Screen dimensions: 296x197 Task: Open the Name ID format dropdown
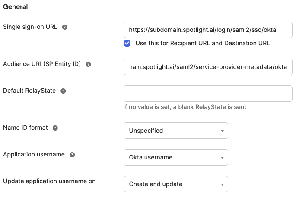[175, 131]
